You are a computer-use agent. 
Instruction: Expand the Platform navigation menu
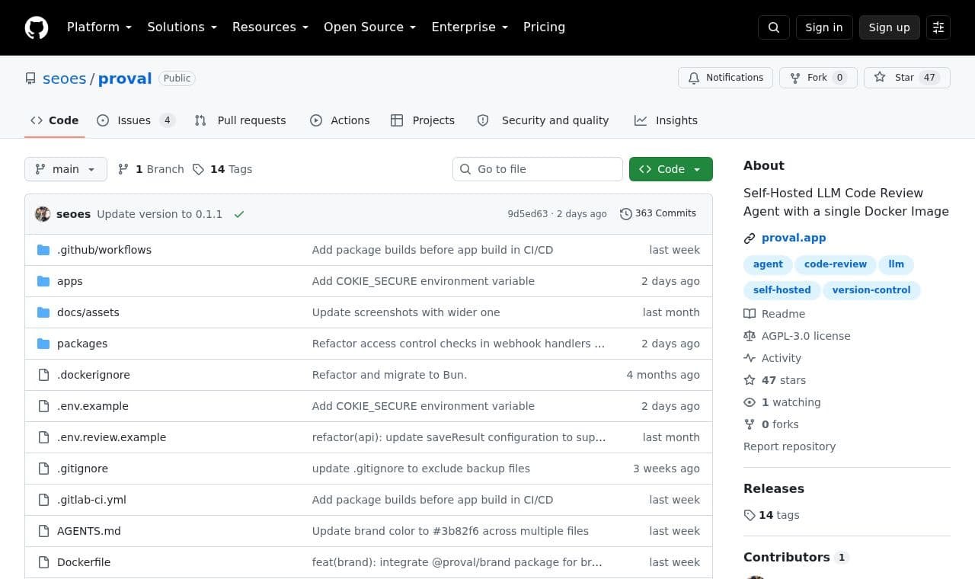tap(99, 27)
